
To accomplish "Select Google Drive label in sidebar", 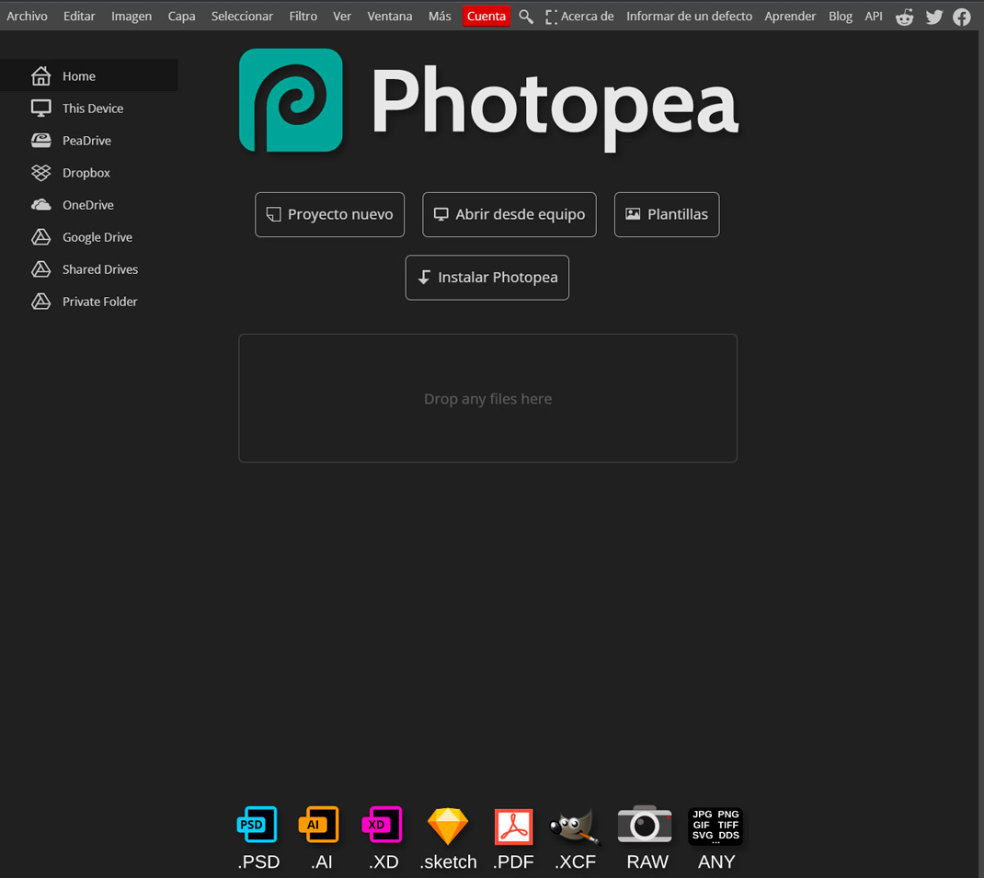I will (97, 237).
